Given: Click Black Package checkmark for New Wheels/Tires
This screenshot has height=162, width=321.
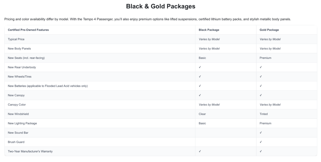Looking at the screenshot, I should coord(200,77).
